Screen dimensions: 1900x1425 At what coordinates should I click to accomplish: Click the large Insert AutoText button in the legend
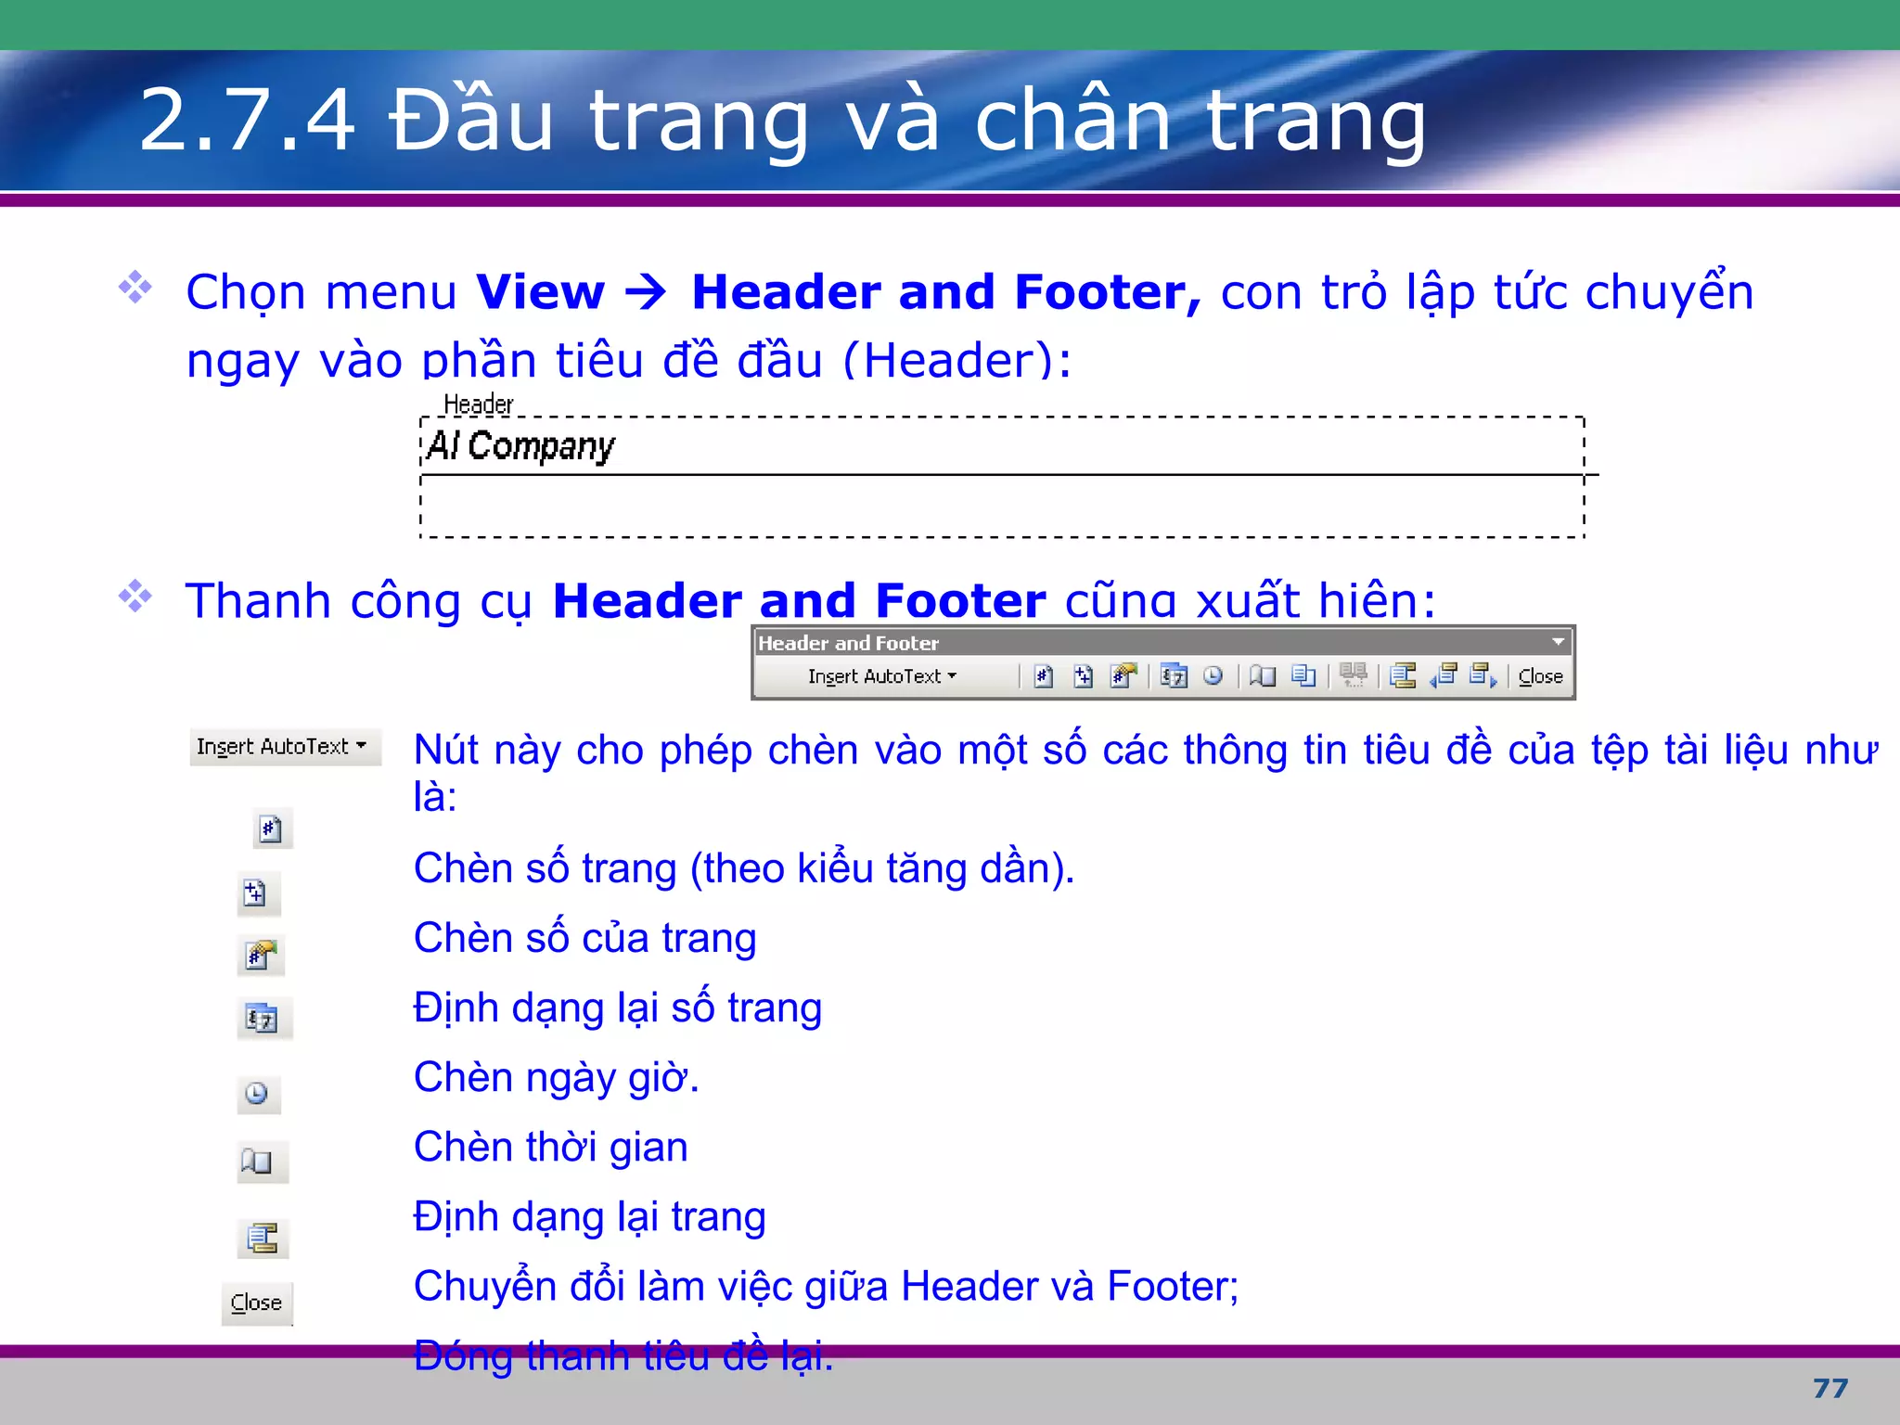click(x=285, y=747)
